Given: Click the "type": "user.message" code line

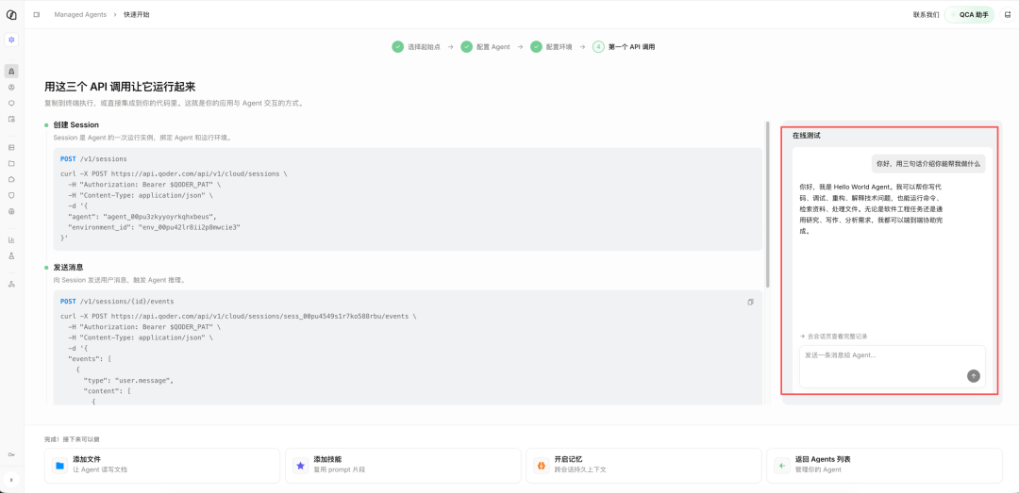Looking at the screenshot, I should [128, 380].
